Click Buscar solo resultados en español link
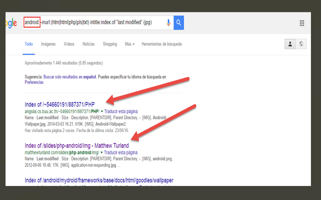The width and height of the screenshot is (321, 200). [70, 77]
